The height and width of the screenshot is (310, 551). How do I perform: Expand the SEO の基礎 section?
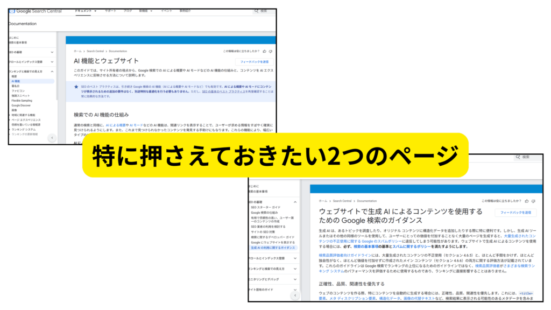pos(52,52)
